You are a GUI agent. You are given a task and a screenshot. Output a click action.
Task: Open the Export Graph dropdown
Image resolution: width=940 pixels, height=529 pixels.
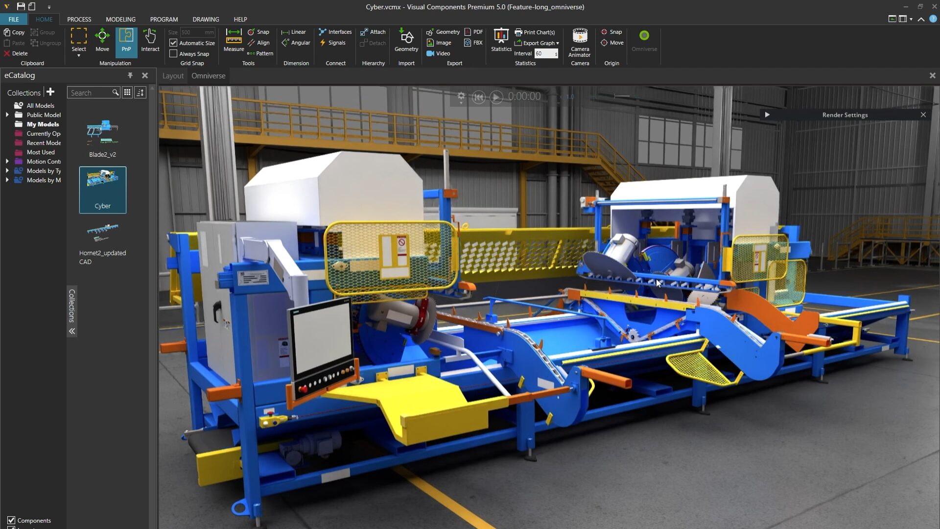[x=537, y=43]
